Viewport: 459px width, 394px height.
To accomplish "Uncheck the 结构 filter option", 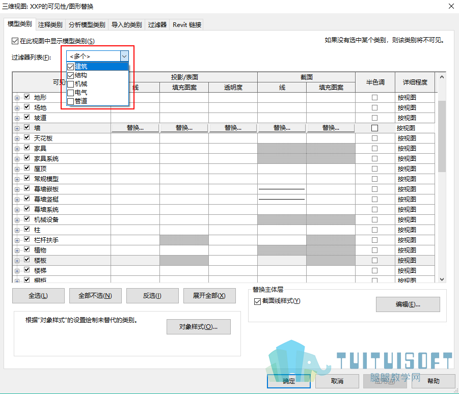I will click(x=70, y=75).
